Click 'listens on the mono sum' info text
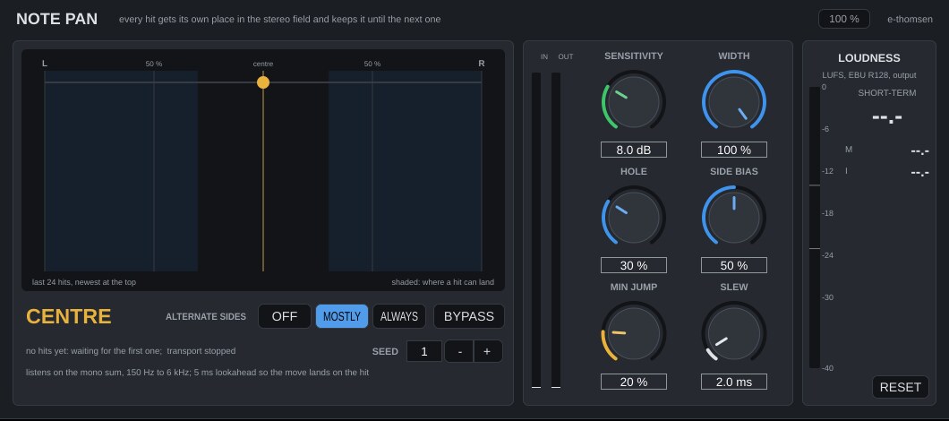This screenshot has height=421, width=949. [197, 372]
